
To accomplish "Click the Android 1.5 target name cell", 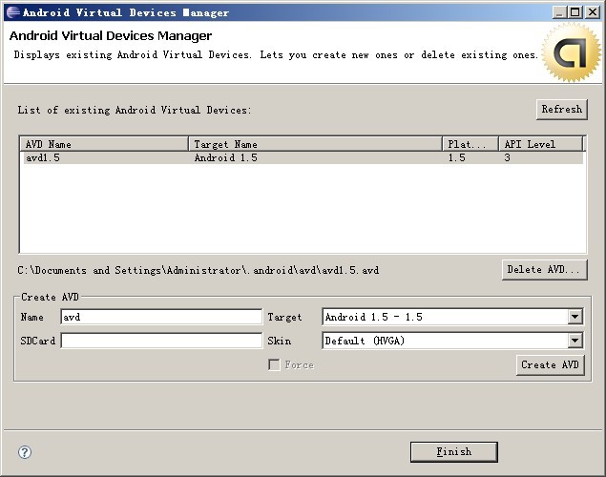I will pos(226,158).
